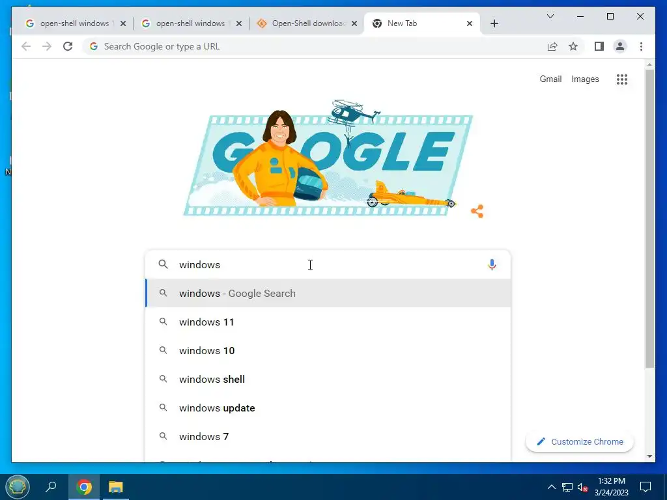Image resolution: width=667 pixels, height=500 pixels.
Task: Select the windows 11 suggestion
Action: (328, 322)
